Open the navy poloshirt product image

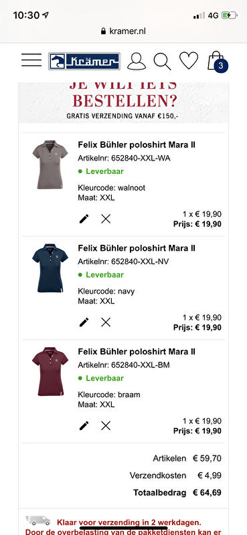[x=50, y=268]
